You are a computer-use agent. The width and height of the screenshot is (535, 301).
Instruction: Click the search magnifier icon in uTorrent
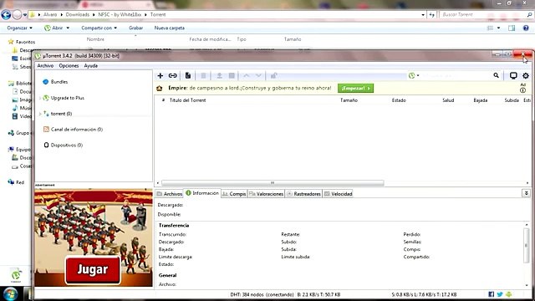click(x=496, y=75)
